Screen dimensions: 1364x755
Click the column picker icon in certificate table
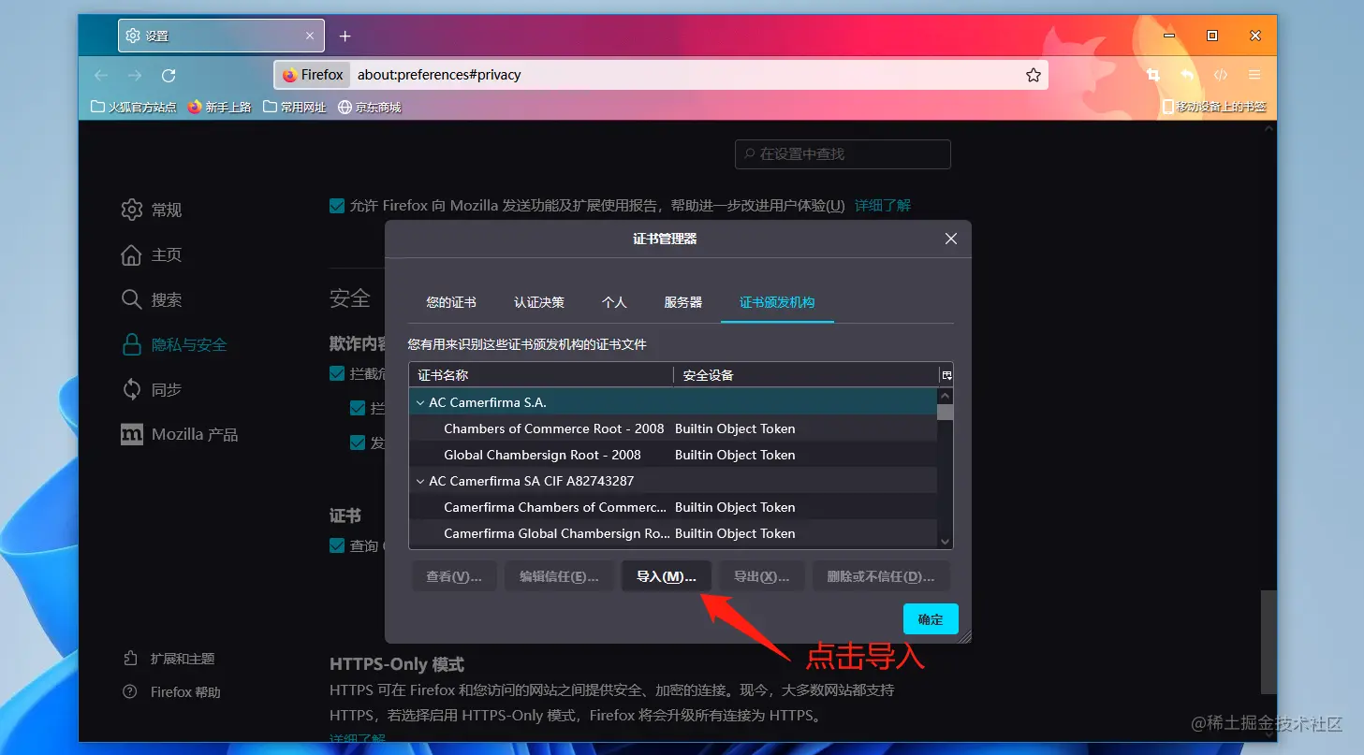point(946,375)
